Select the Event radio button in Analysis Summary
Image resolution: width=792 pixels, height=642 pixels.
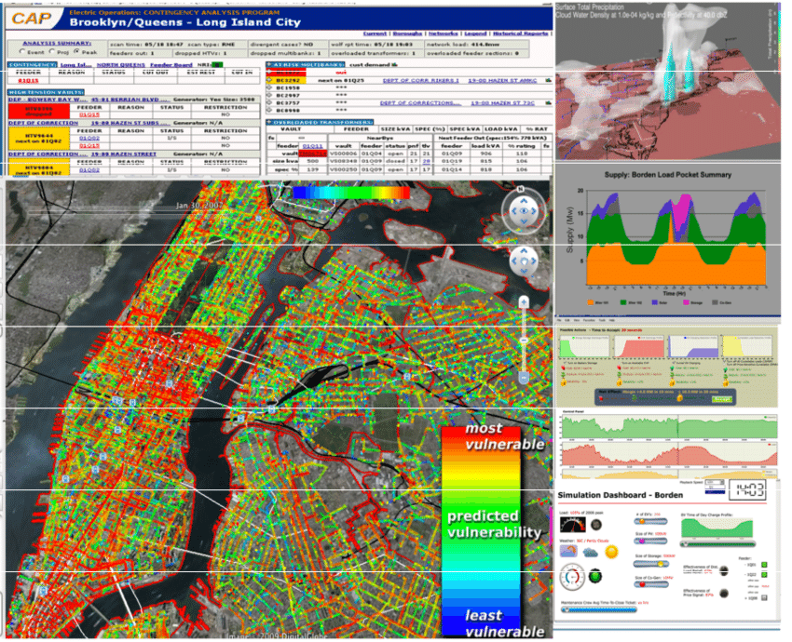pyautogui.click(x=21, y=52)
